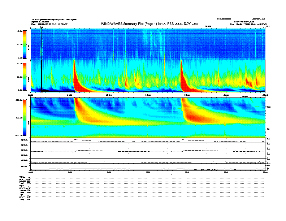Click the WIND/WAVES Summary Plot title
Image resolution: width=286 pixels, height=221 pixels.
click(x=149, y=24)
